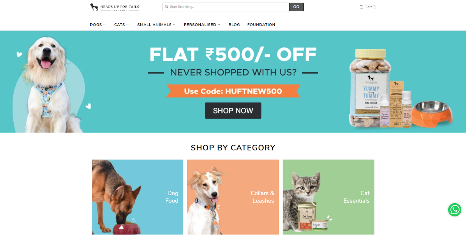Viewport: 466px width, 236px height.
Task: Expand the Dogs menu chevron
Action: [105, 25]
